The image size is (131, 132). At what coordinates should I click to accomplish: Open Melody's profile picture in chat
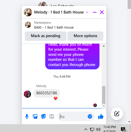coord(27,94)
